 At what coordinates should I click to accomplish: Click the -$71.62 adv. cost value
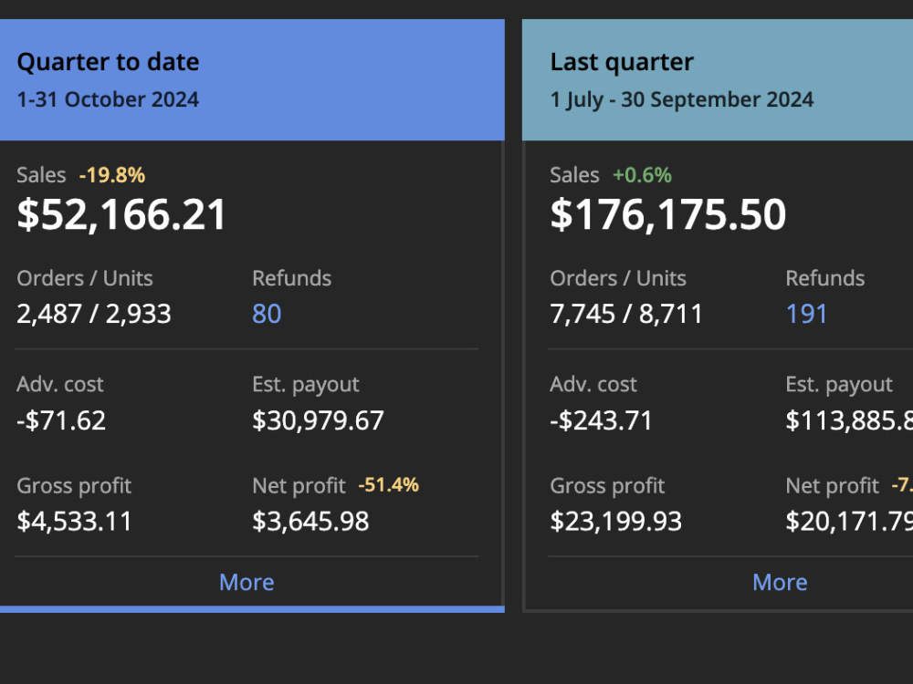click(61, 420)
